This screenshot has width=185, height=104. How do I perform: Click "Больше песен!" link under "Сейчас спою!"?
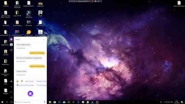[x=21, y=75]
